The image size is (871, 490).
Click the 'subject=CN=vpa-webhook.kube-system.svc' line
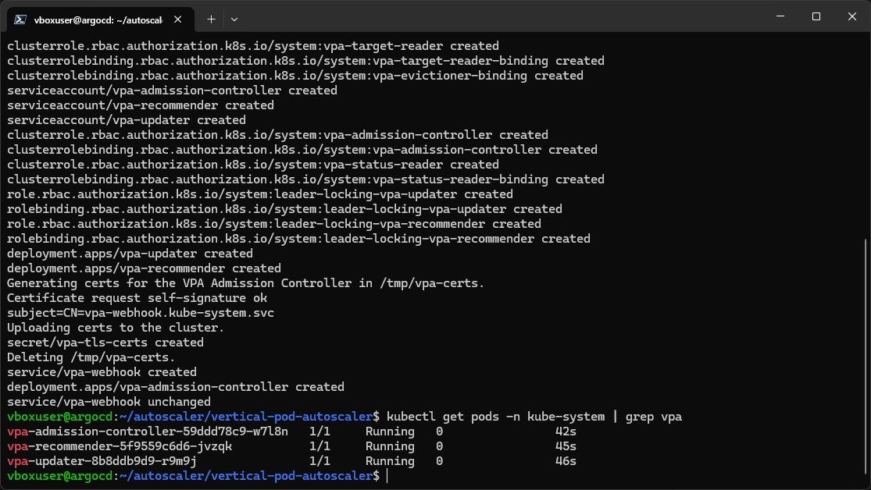[141, 312]
